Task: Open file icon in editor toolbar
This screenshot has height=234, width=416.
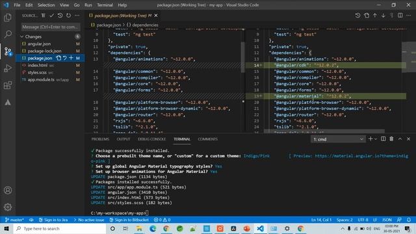Action: tap(367, 16)
